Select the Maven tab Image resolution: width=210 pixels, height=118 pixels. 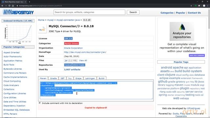click(43, 78)
